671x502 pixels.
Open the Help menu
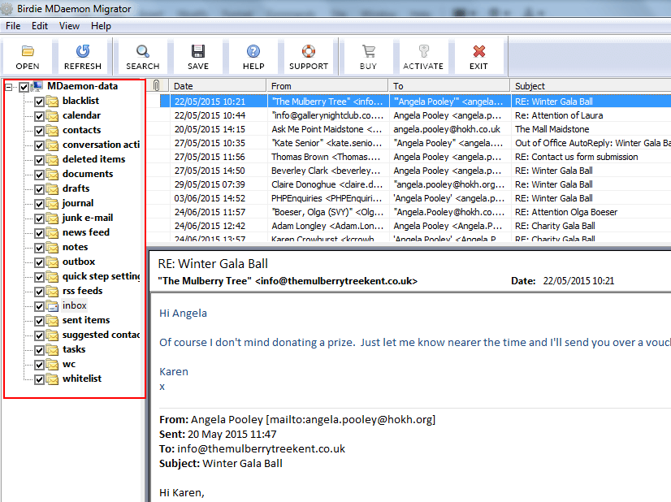pyautogui.click(x=101, y=26)
